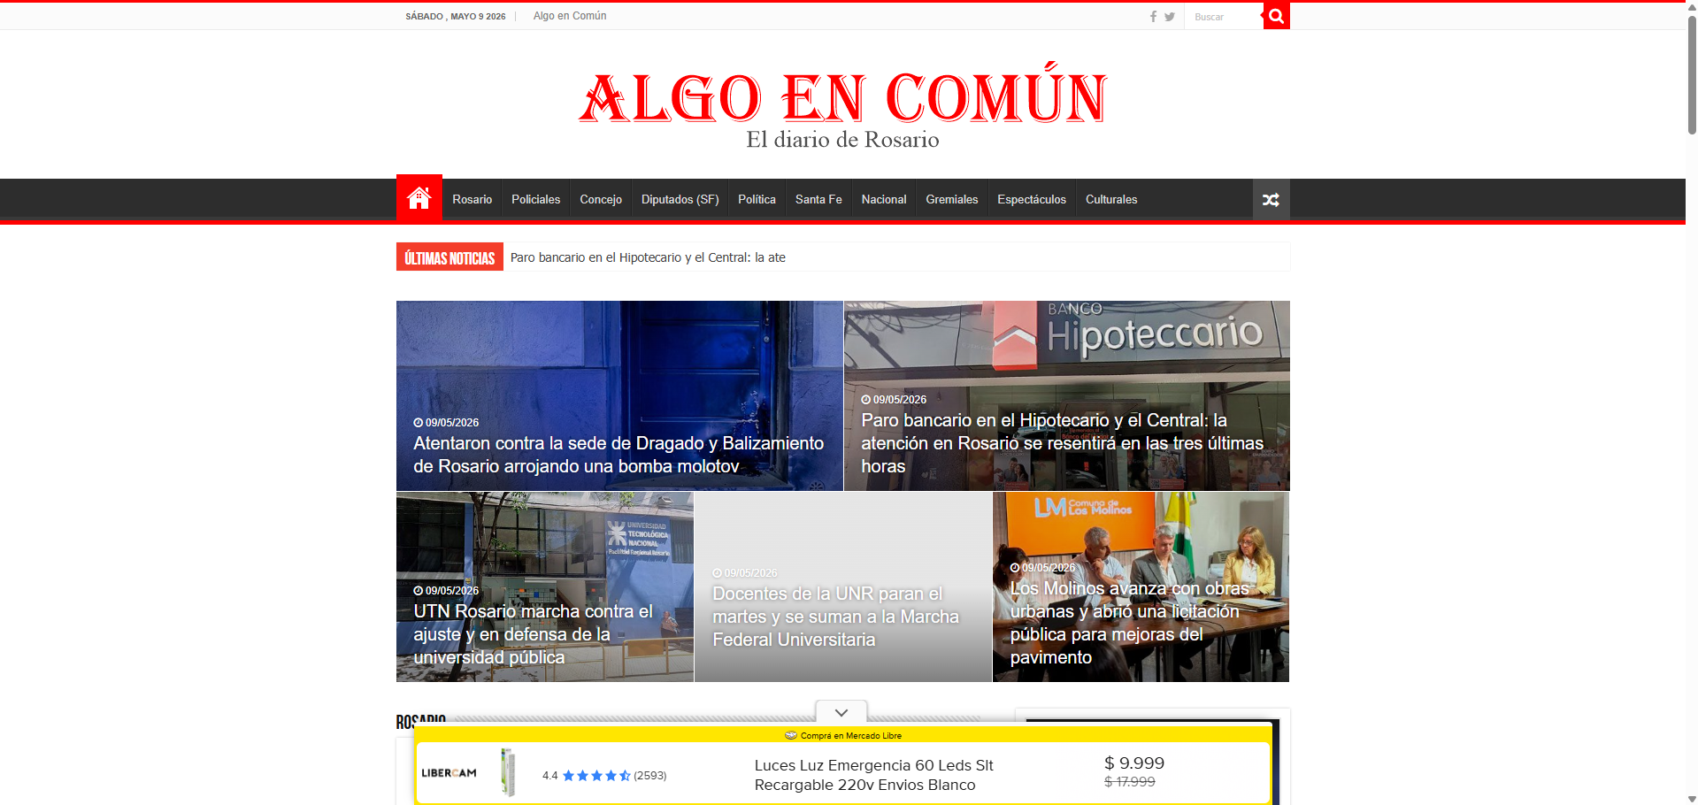Open ticker headline about Paro bancario
The width and height of the screenshot is (1698, 805).
(648, 257)
